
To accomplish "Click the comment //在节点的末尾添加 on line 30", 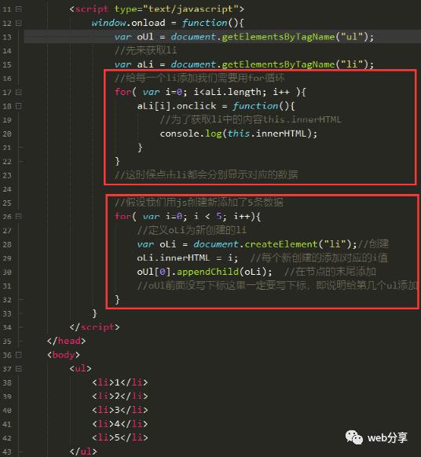I will [330, 272].
